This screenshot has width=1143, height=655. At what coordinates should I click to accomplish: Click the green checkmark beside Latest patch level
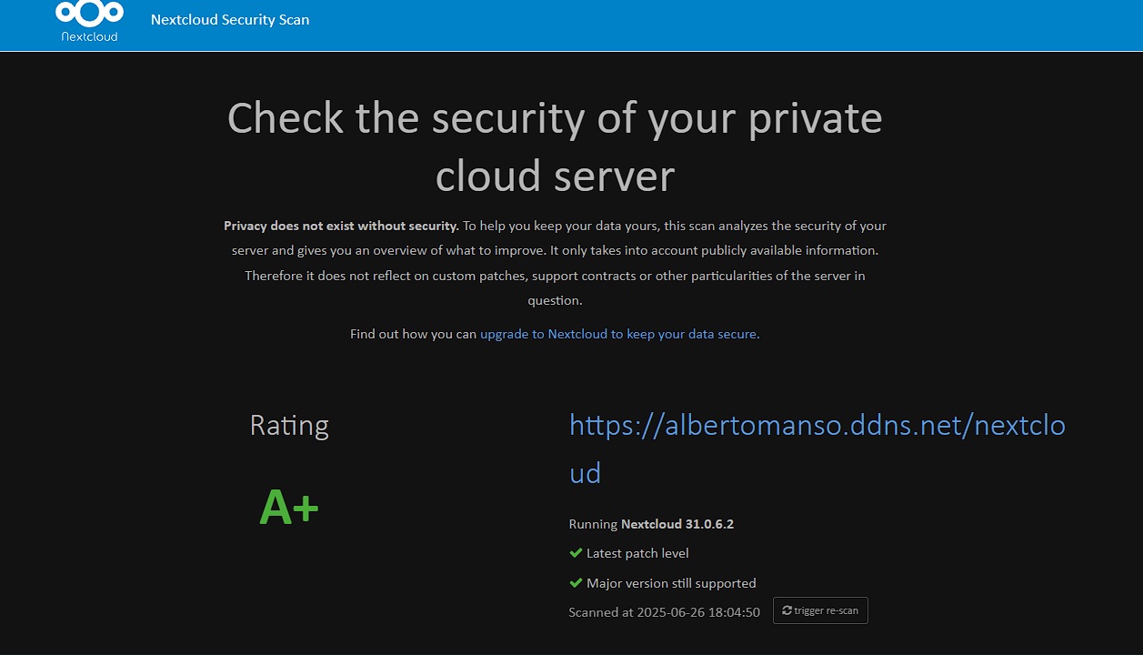576,553
